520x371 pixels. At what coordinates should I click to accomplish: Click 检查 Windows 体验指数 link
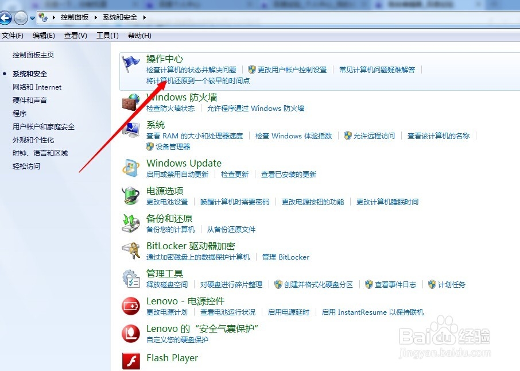(293, 136)
